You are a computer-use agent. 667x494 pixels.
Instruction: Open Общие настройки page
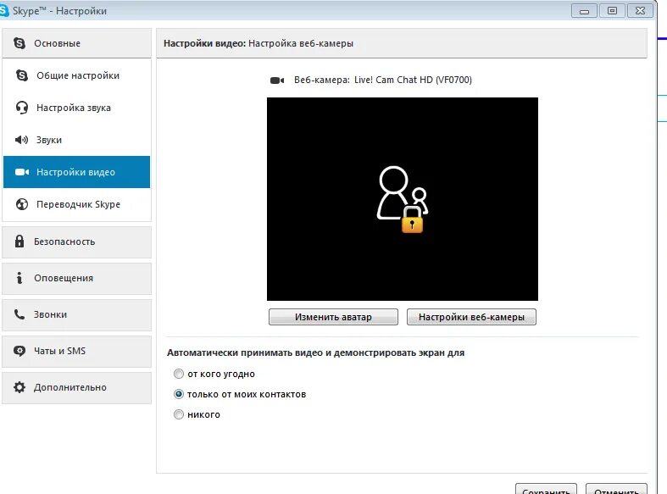[76, 75]
